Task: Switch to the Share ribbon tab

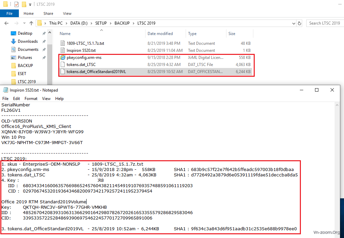Action: 48,13
